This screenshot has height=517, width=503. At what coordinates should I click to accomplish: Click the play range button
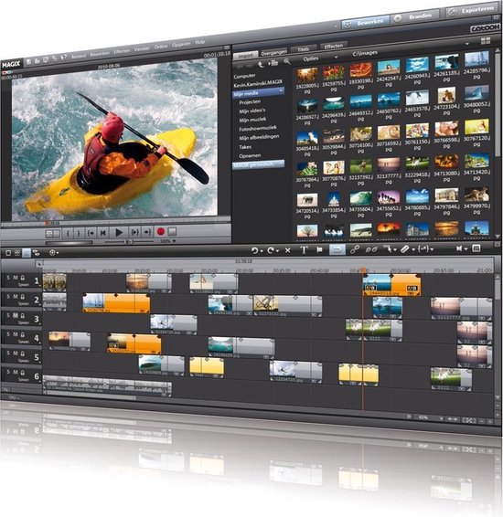click(x=134, y=232)
